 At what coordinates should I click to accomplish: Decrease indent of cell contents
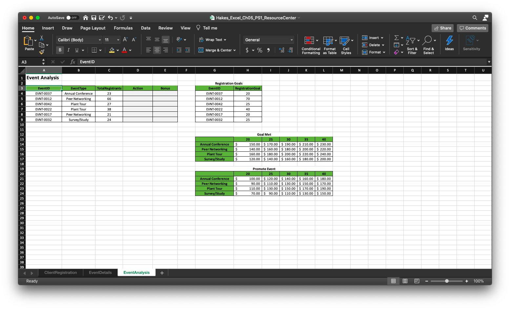179,50
